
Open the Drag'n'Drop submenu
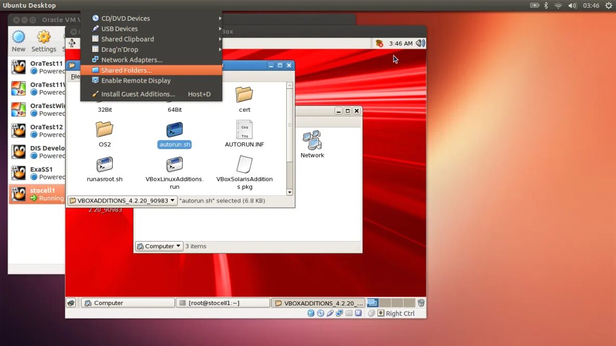151,49
